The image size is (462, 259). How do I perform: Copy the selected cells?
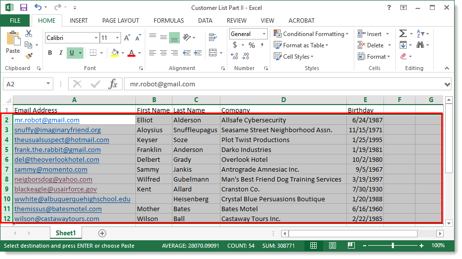point(29,45)
